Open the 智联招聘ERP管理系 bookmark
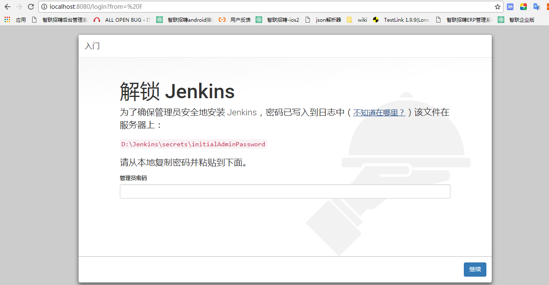This screenshot has height=285, width=549. [x=463, y=20]
